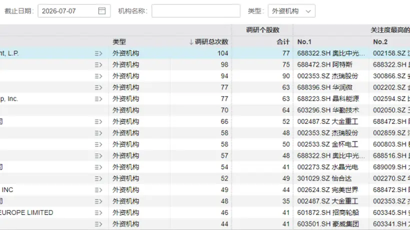Click the total visits value 94
This screenshot has width=410, height=230.
[x=224, y=76]
